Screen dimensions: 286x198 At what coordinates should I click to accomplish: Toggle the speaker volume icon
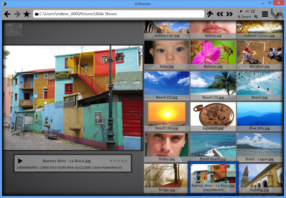point(247,11)
